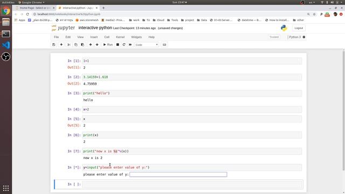Open the Apps bookmarks shortcut
Screen dimensions: 345x194
point(20,20)
